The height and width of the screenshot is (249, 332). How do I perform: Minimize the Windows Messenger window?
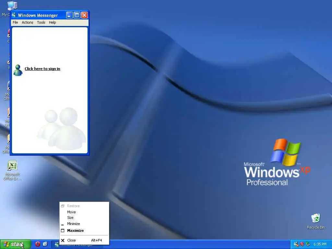69,15
